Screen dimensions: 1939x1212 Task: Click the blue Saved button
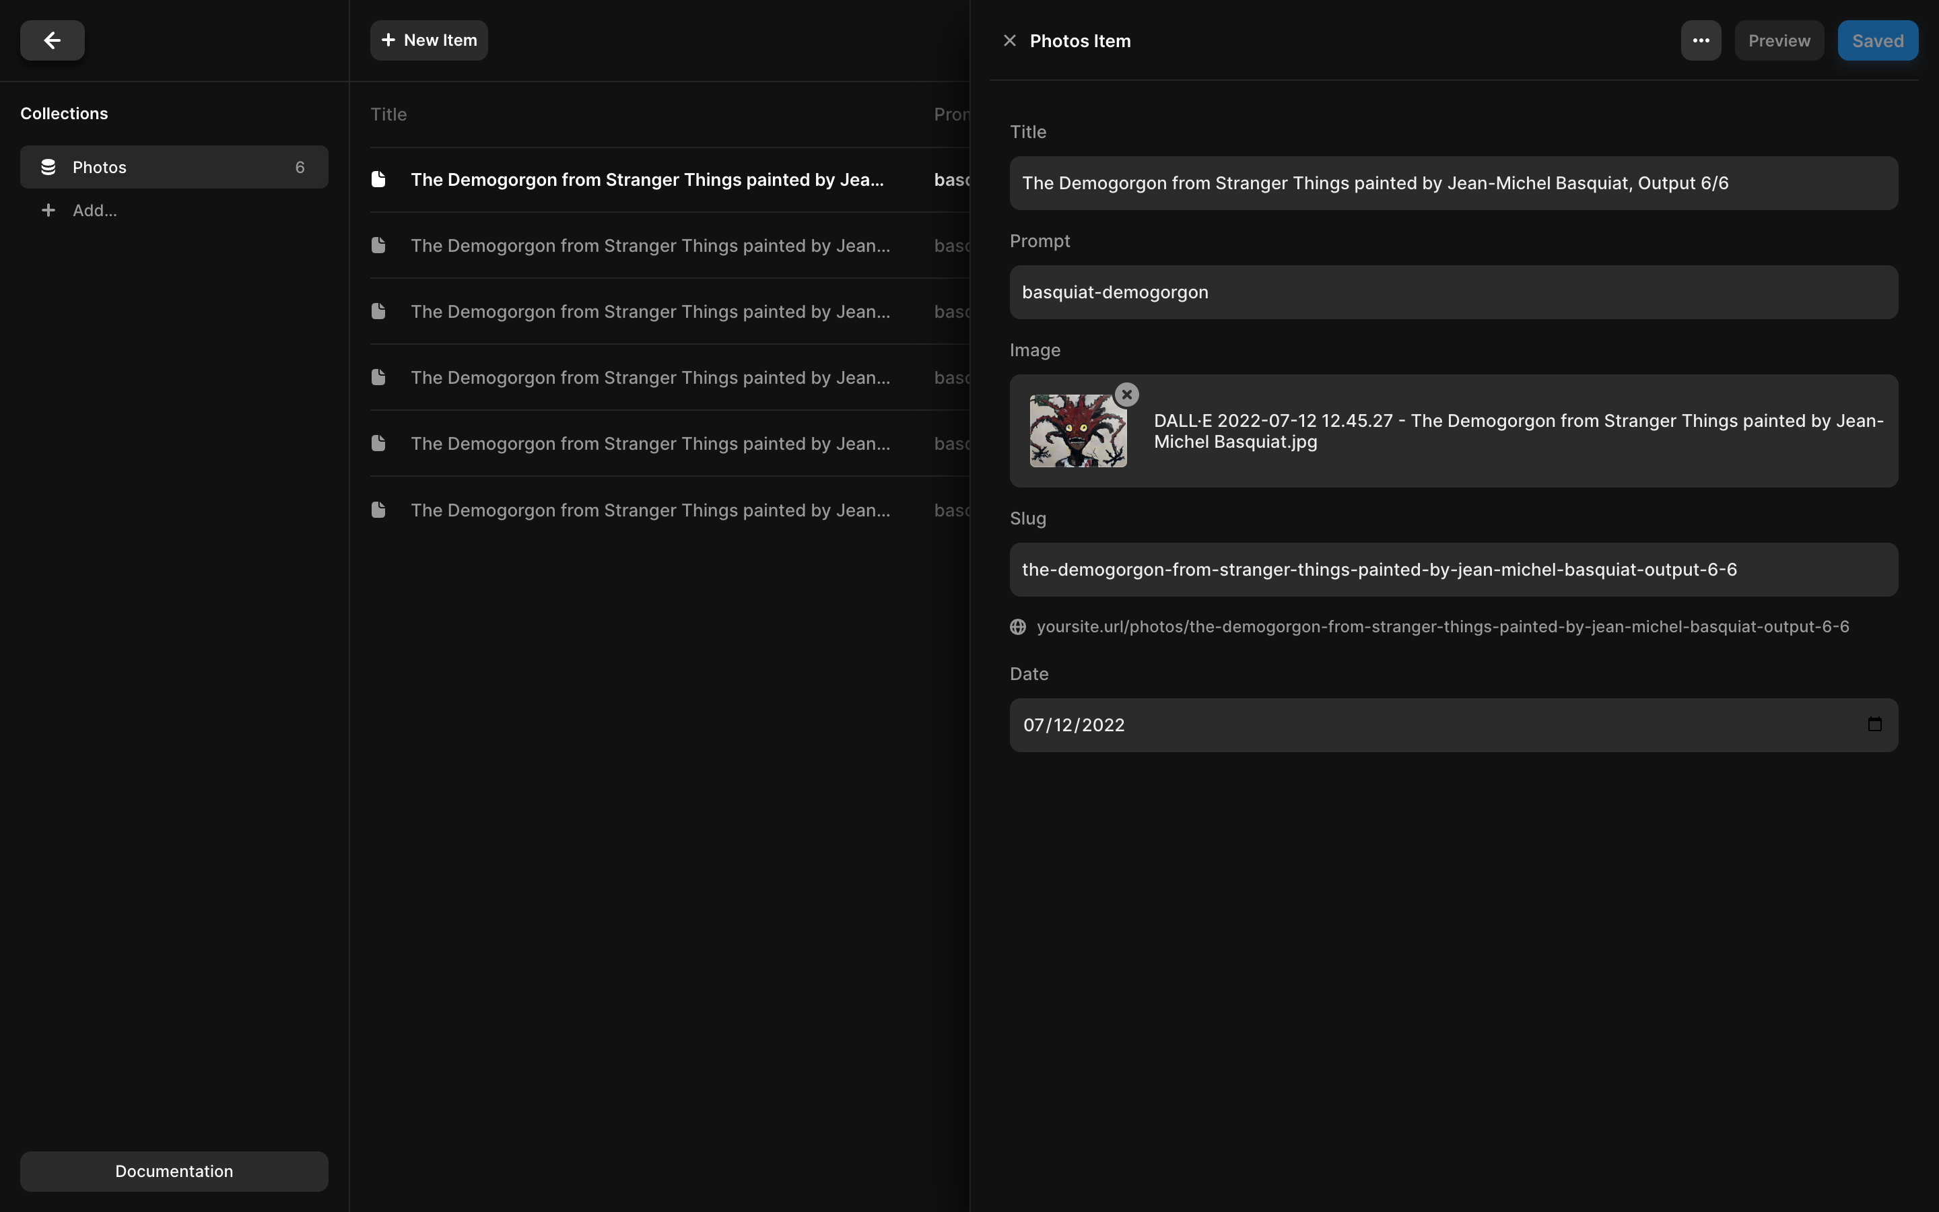pyautogui.click(x=1877, y=41)
